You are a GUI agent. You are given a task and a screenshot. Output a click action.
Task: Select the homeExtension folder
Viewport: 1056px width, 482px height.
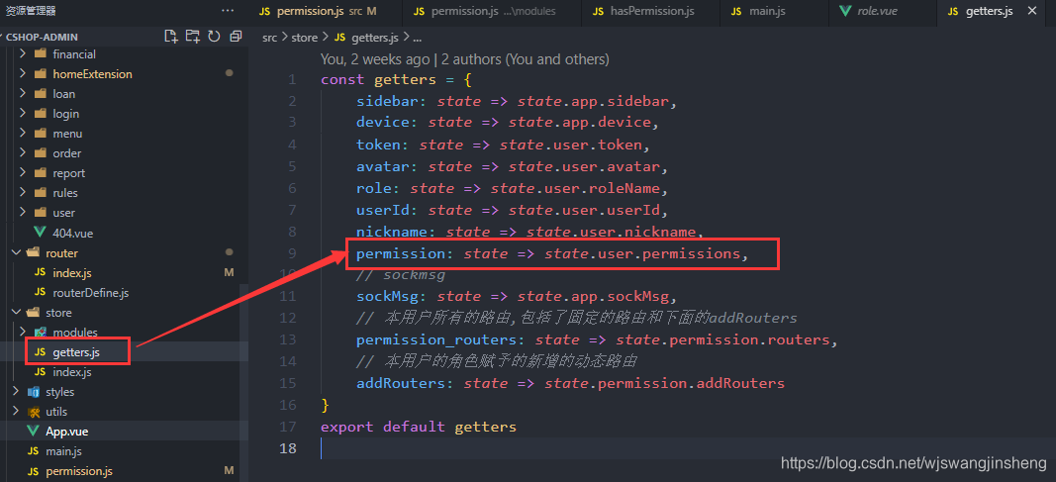(x=92, y=74)
